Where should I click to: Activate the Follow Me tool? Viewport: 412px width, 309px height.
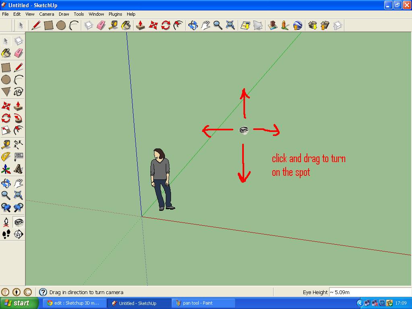tap(19, 118)
